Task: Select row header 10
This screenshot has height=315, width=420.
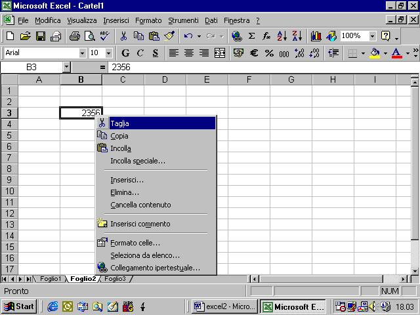Action: click(9, 191)
